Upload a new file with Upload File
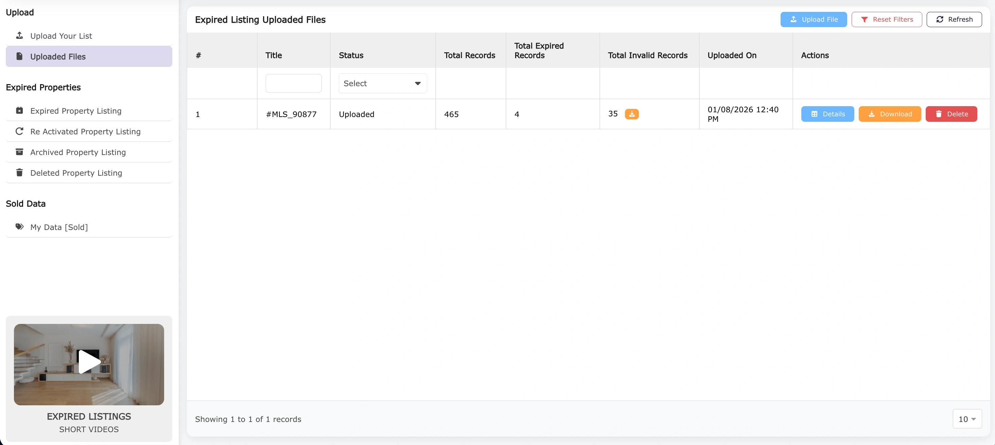 pyautogui.click(x=814, y=19)
